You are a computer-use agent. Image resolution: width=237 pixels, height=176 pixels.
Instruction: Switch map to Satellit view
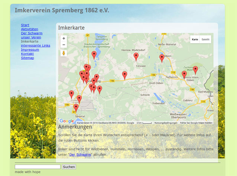tap(205, 39)
